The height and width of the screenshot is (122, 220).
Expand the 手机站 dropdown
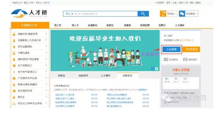pyautogui.click(x=175, y=14)
